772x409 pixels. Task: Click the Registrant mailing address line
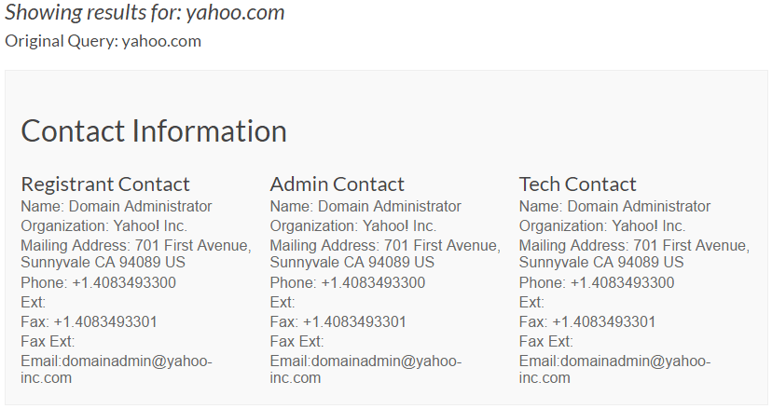pyautogui.click(x=136, y=253)
